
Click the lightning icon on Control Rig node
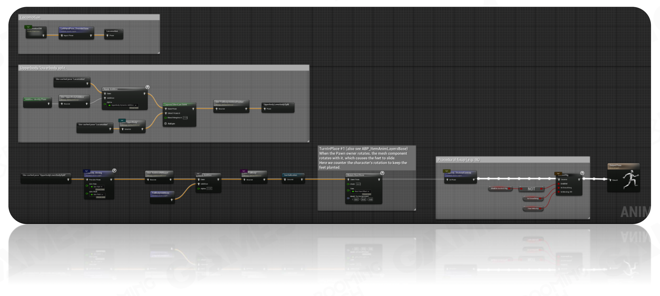click(x=582, y=173)
